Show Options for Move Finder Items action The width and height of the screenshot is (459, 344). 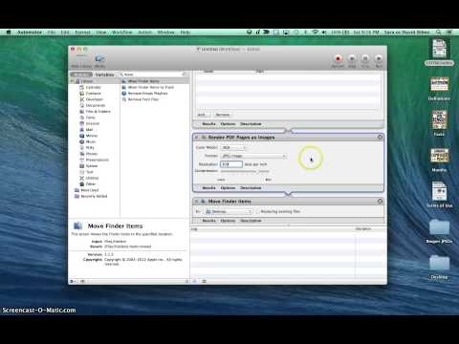click(x=228, y=221)
